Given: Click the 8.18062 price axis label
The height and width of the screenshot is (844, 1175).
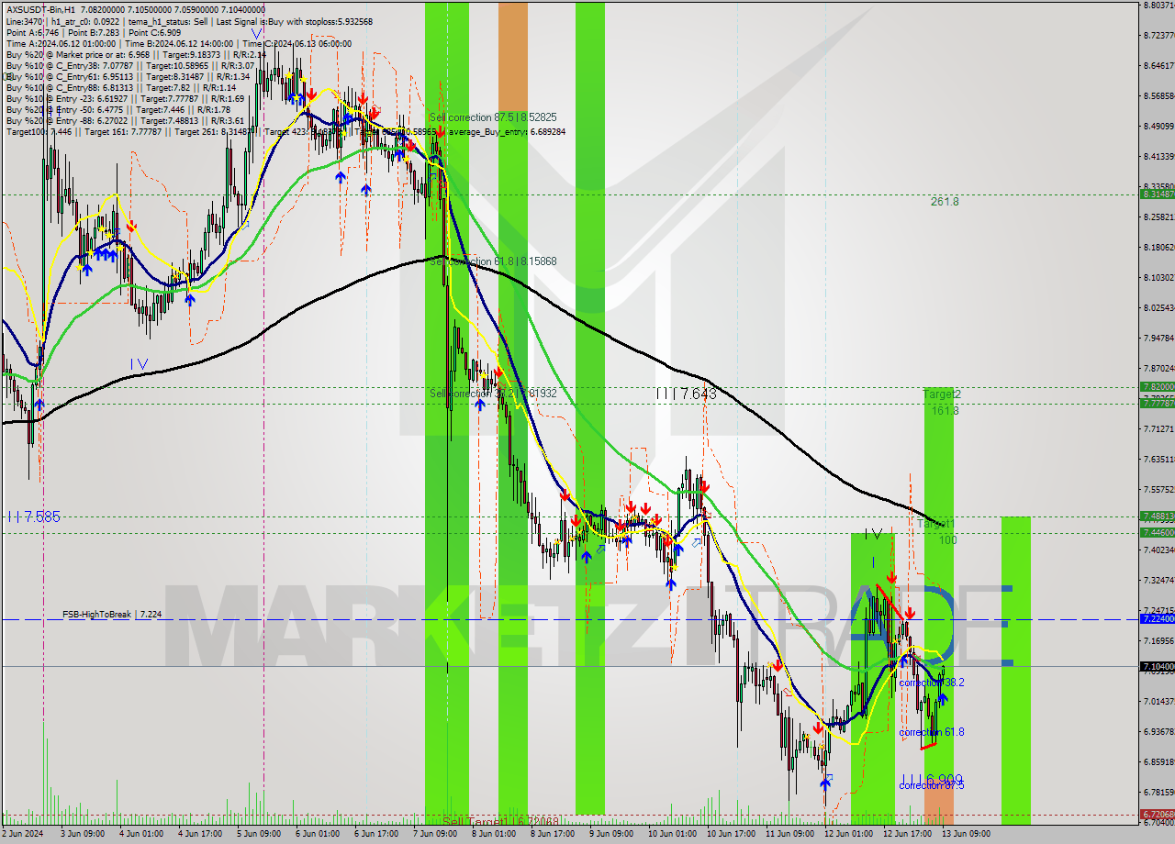Looking at the screenshot, I should click(x=1158, y=248).
